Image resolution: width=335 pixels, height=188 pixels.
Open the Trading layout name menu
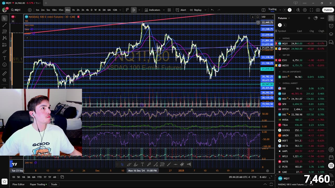point(272,10)
